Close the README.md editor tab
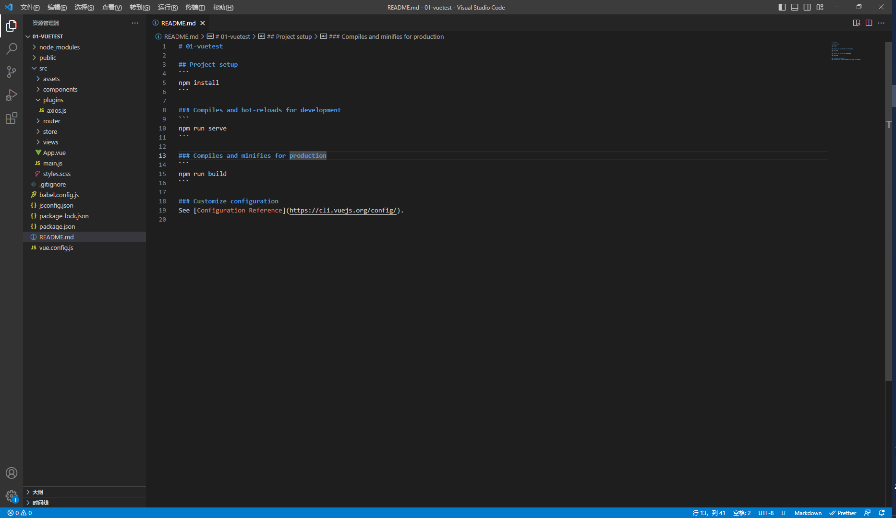 203,23
